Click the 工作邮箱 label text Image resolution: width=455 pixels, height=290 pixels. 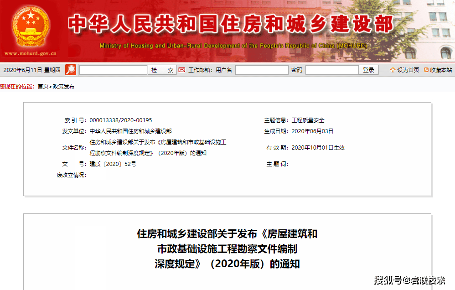click(x=200, y=70)
